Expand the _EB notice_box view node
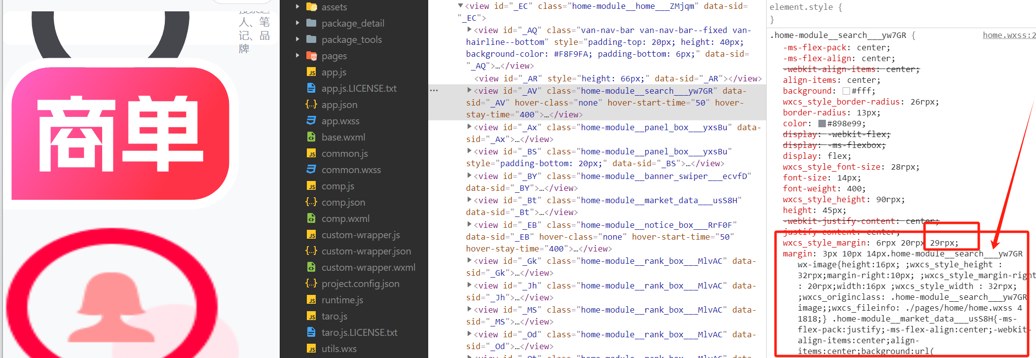 [469, 224]
